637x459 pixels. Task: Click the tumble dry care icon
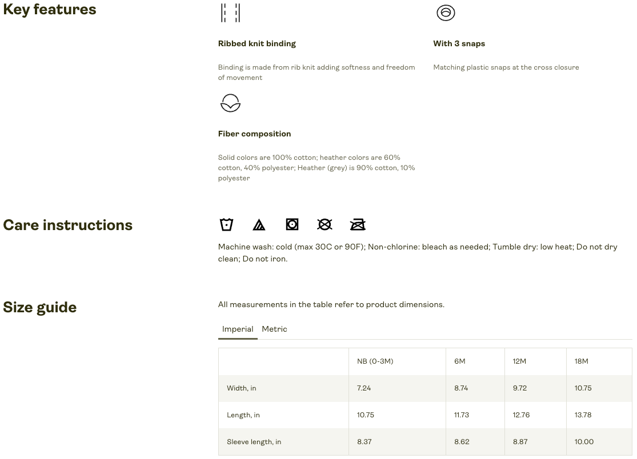[x=292, y=224]
